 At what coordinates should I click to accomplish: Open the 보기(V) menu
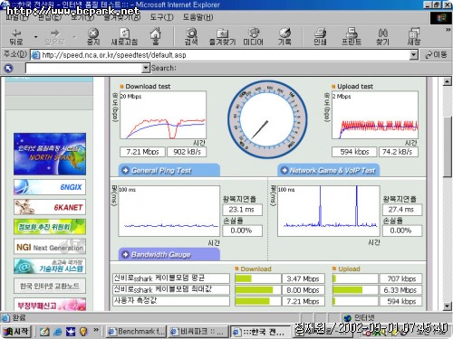pyautogui.click(x=82, y=17)
